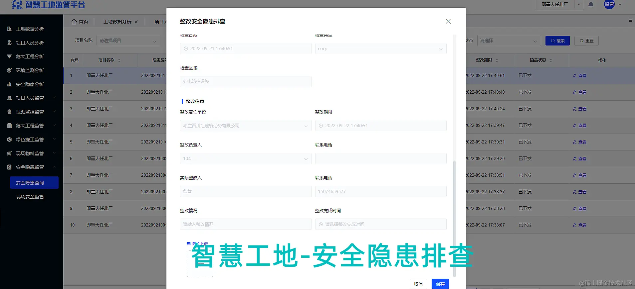Switch to the 工地数据分析 tab
635x289 pixels.
pyautogui.click(x=117, y=22)
